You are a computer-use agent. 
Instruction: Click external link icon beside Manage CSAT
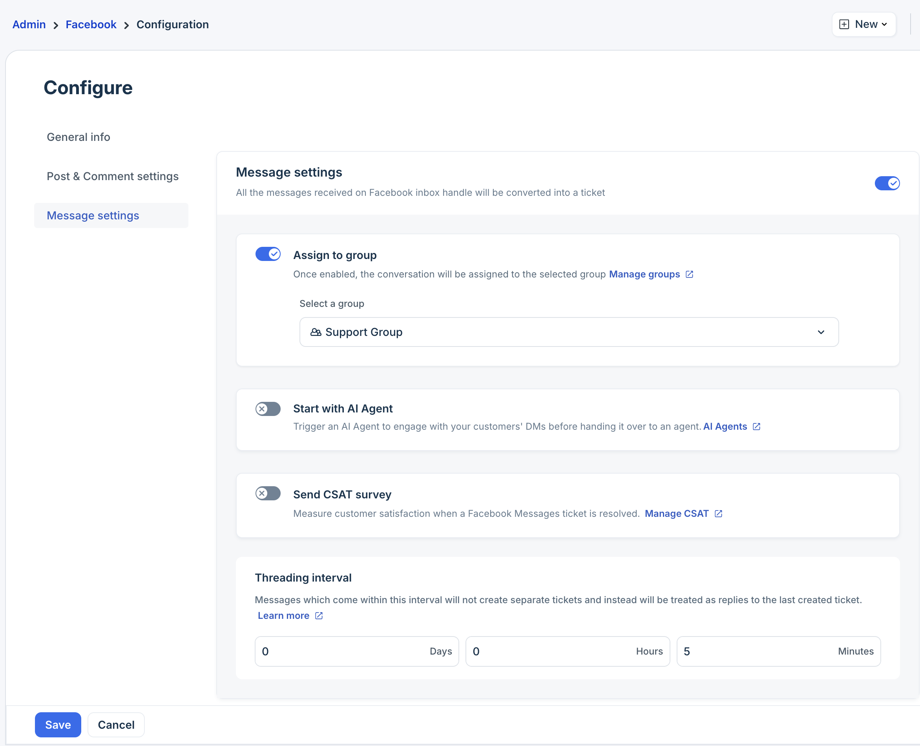[719, 514]
